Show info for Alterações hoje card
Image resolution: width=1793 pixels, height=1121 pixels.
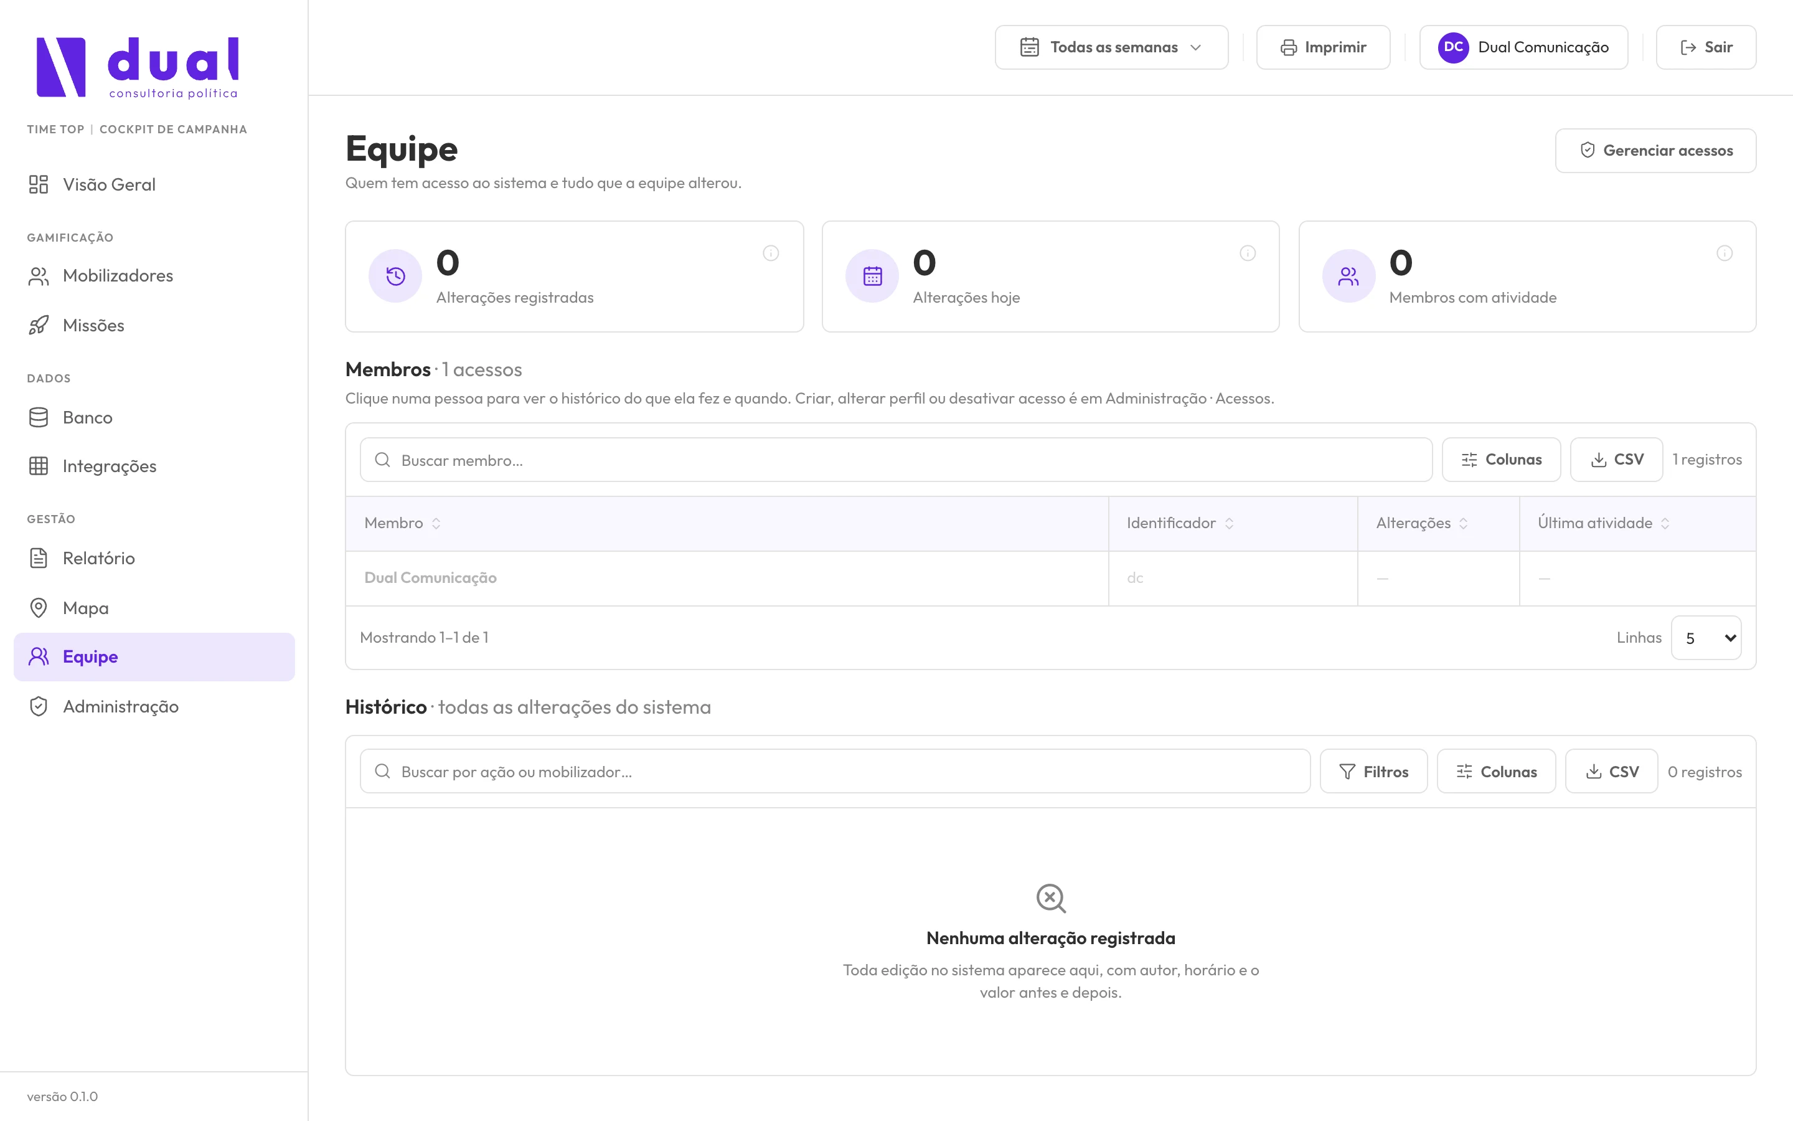pos(1248,253)
